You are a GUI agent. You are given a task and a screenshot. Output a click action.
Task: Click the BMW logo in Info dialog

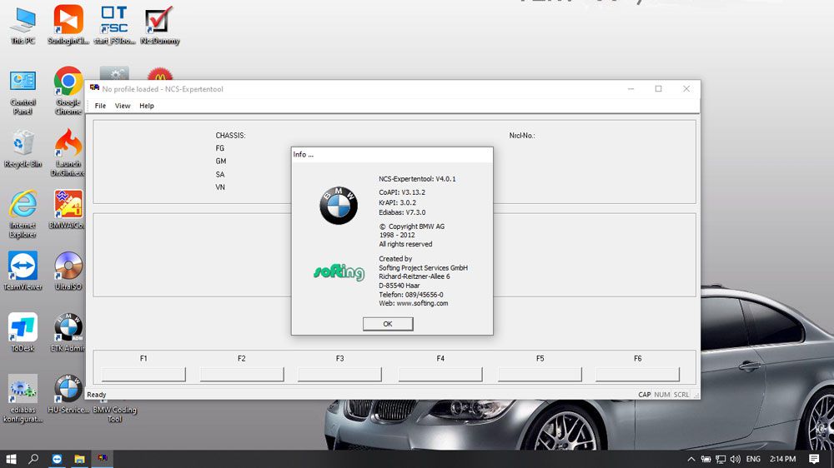pos(339,206)
